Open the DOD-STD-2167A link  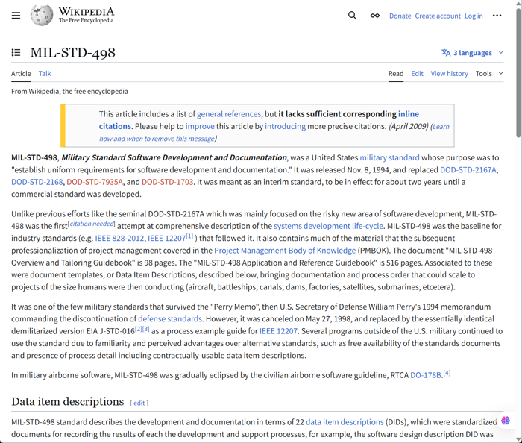coord(468,170)
